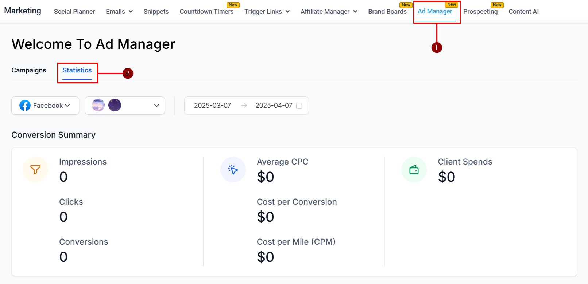Open the Content AI page
Screen dimensions: 588x284
[523, 12]
